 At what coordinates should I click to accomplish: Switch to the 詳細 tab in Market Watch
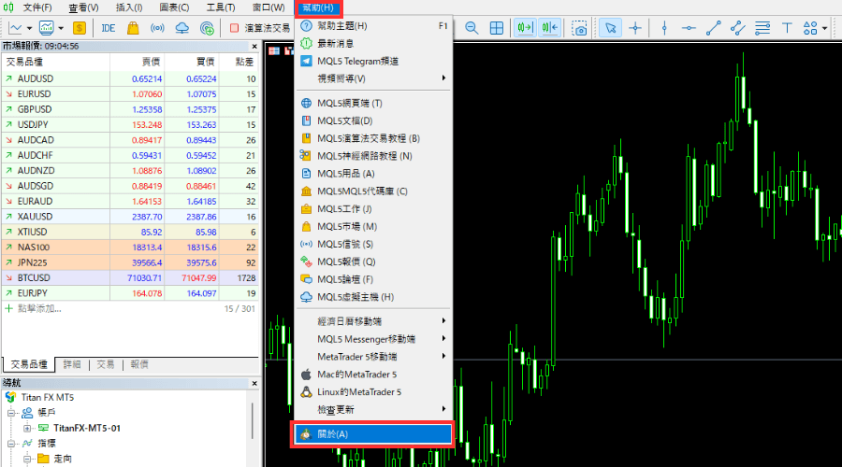73,364
